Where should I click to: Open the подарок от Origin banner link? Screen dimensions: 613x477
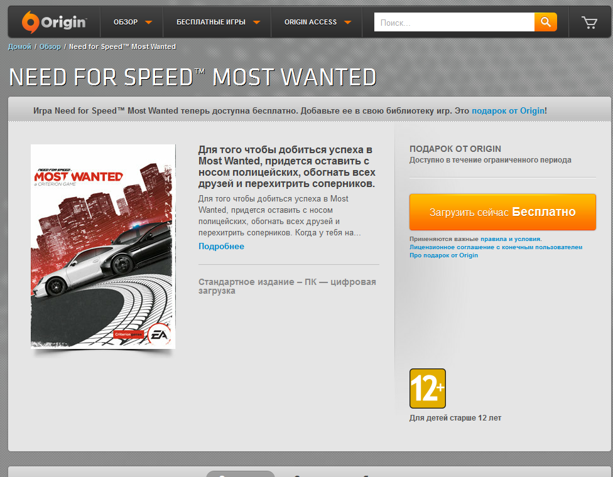(508, 111)
